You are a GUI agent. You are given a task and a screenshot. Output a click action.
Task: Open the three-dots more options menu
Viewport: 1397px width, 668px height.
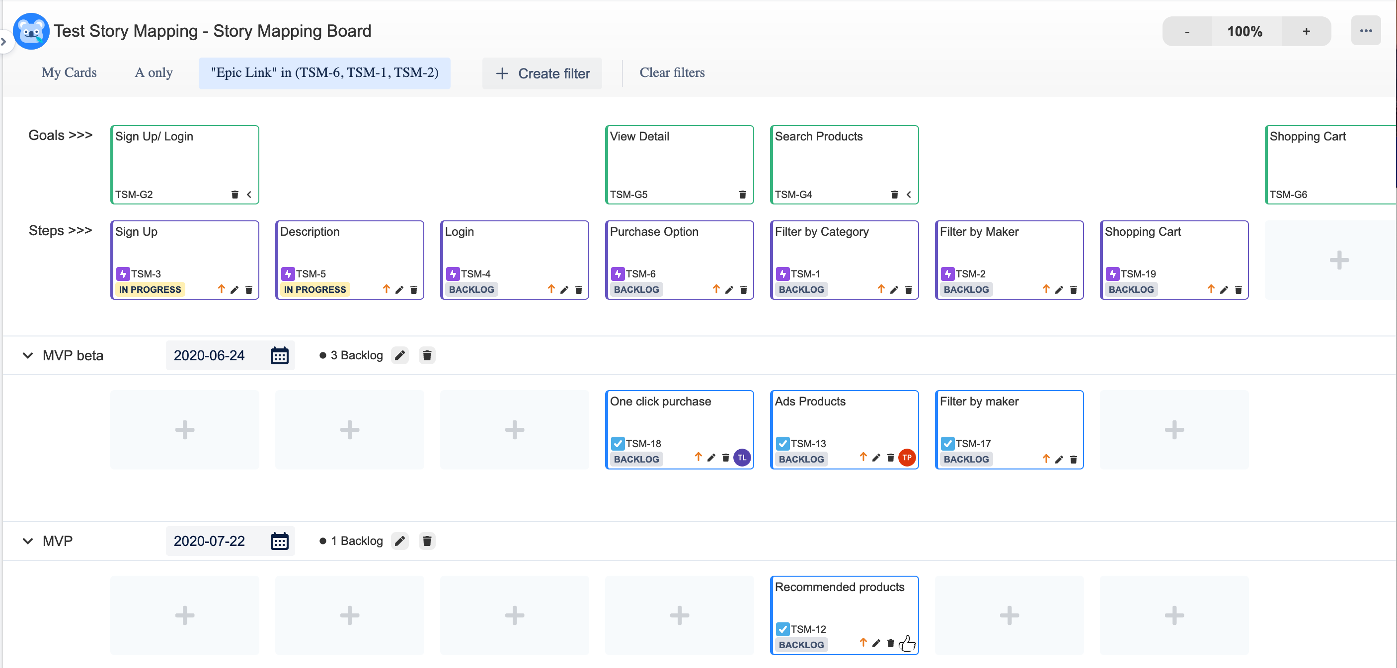click(1366, 31)
